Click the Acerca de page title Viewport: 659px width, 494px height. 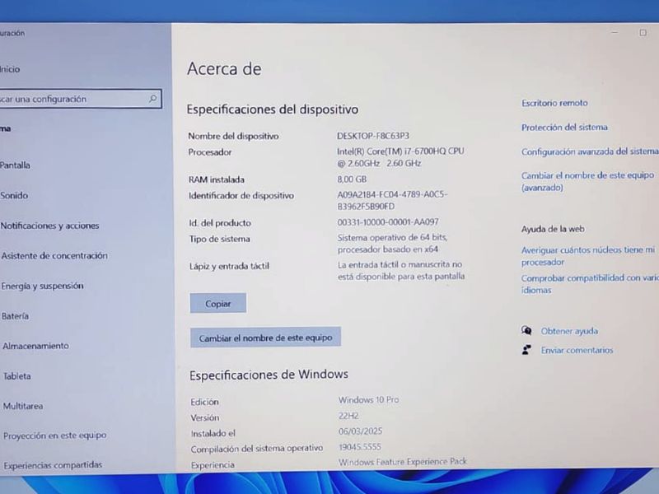click(x=224, y=69)
